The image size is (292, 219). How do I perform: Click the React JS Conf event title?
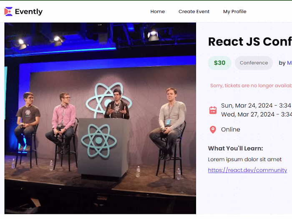250,42
